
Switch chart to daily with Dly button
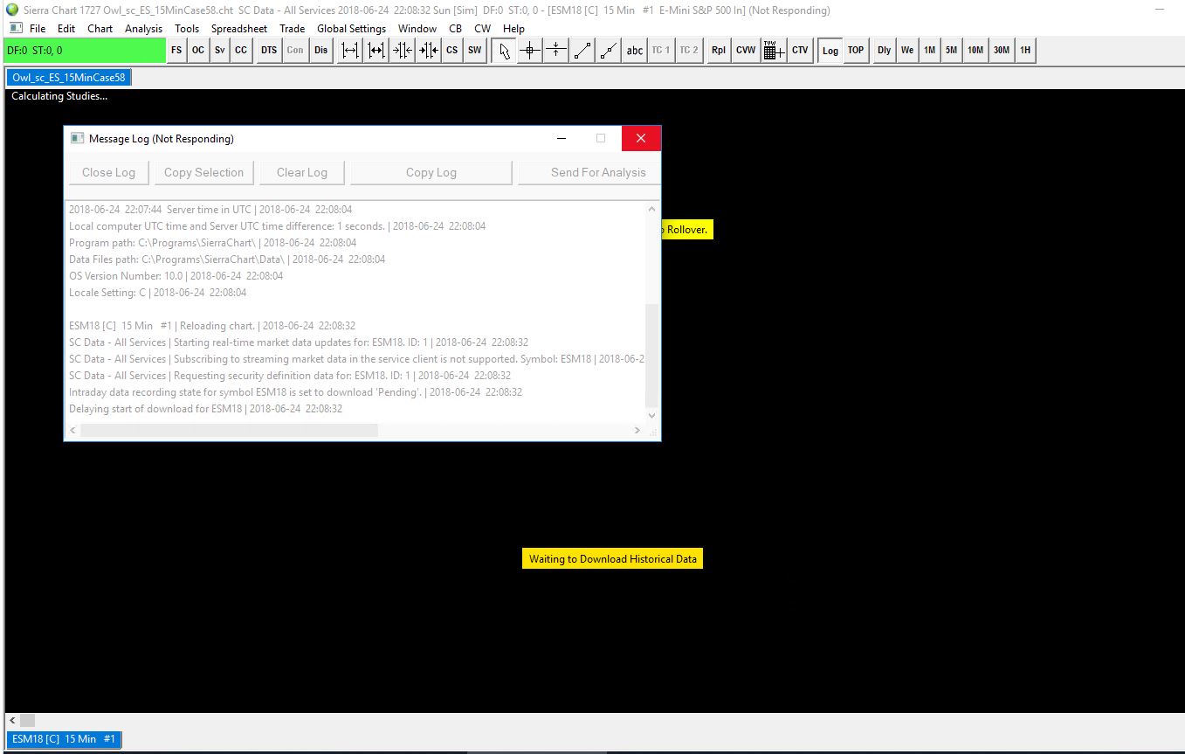click(x=885, y=51)
